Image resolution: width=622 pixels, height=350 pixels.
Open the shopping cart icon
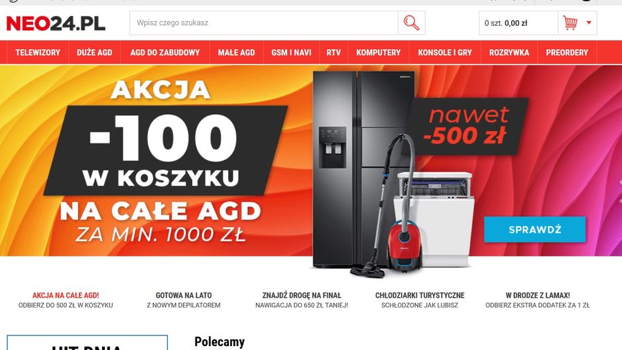click(570, 23)
